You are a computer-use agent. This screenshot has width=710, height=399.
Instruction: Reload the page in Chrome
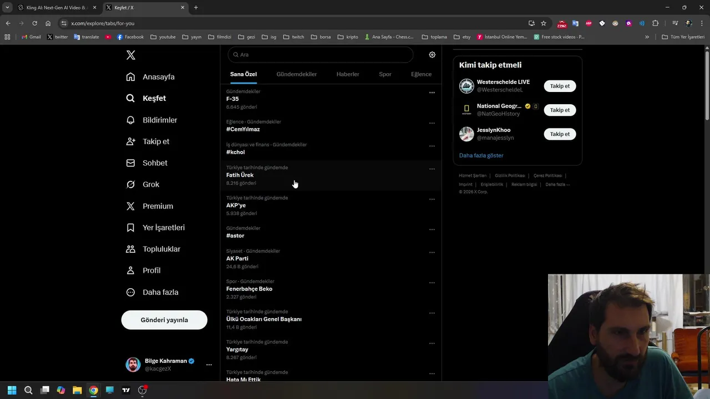[34, 23]
